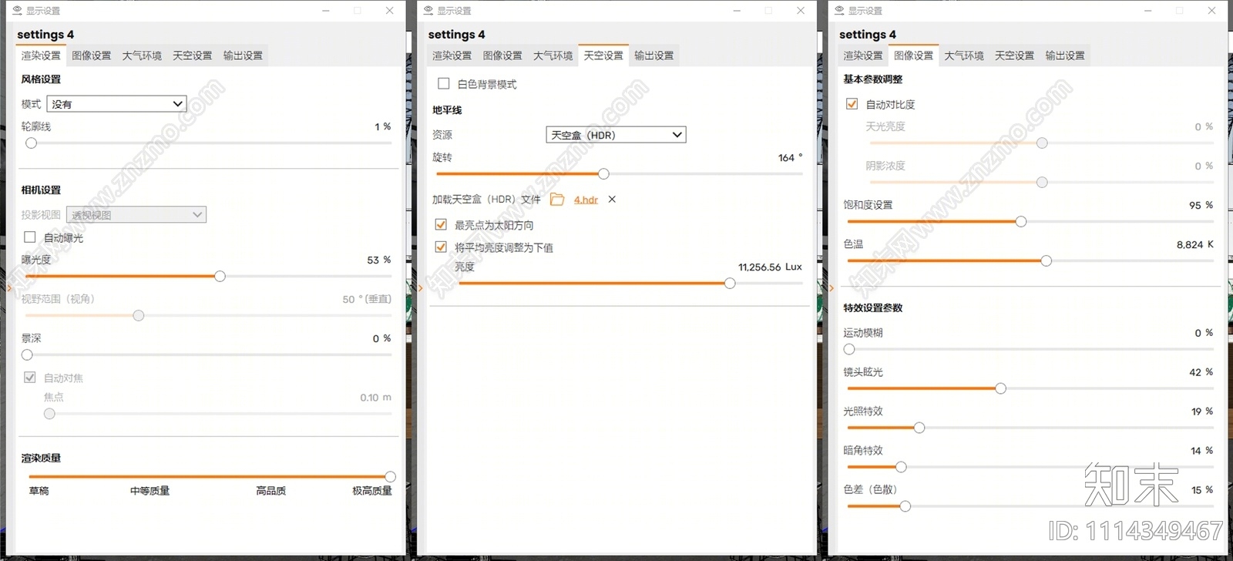This screenshot has height=561, width=1233.
Task: Click 曝光度 slider handle at 53%
Action: click(x=220, y=276)
